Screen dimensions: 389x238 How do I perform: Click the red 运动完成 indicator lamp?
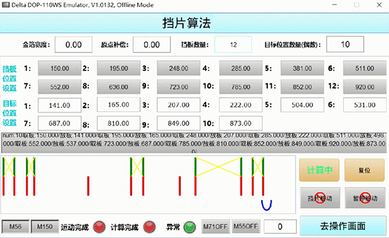pos(99,226)
